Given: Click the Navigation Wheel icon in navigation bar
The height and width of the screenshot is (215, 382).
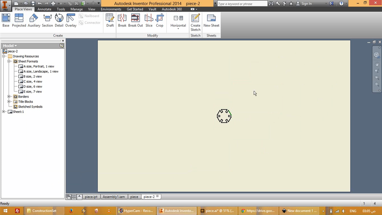Looking at the screenshot, I should pos(377,55).
